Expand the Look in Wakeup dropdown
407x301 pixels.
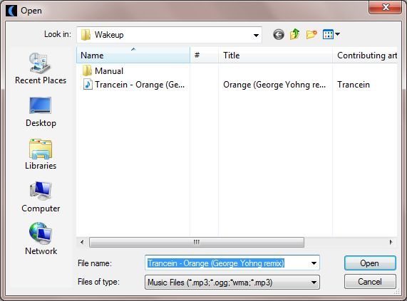point(256,35)
